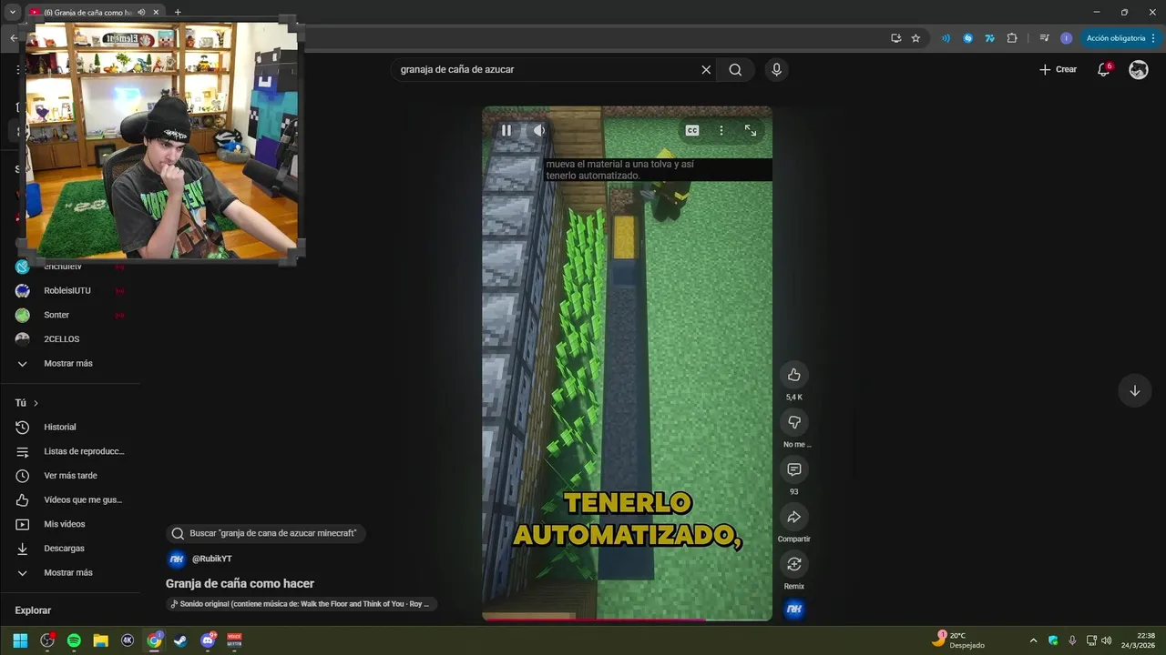Go to the next Short with down arrow

pyautogui.click(x=1135, y=391)
